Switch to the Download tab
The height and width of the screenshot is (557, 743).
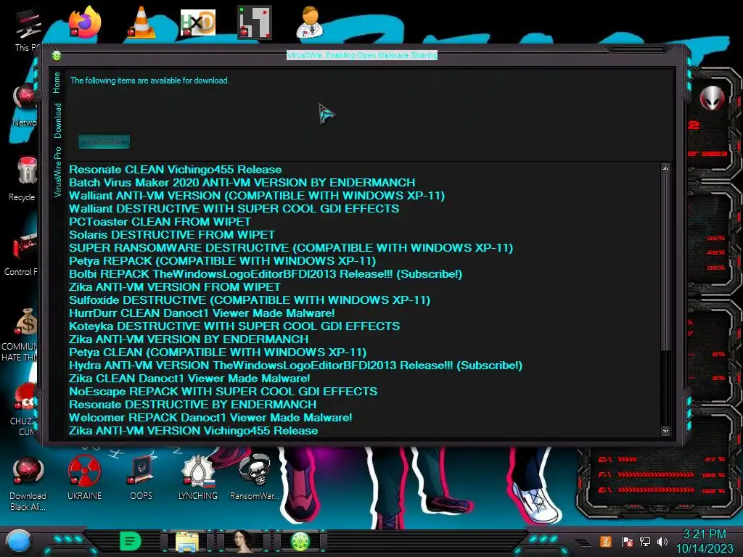[57, 121]
